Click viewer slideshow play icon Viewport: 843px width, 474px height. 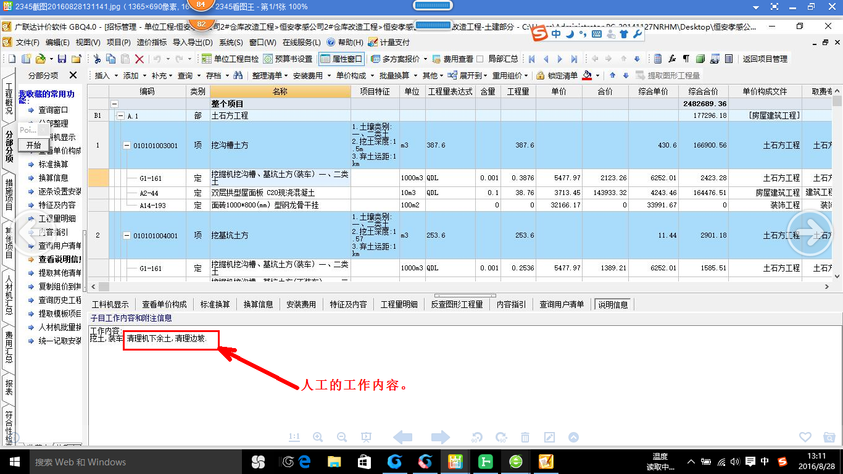(366, 437)
